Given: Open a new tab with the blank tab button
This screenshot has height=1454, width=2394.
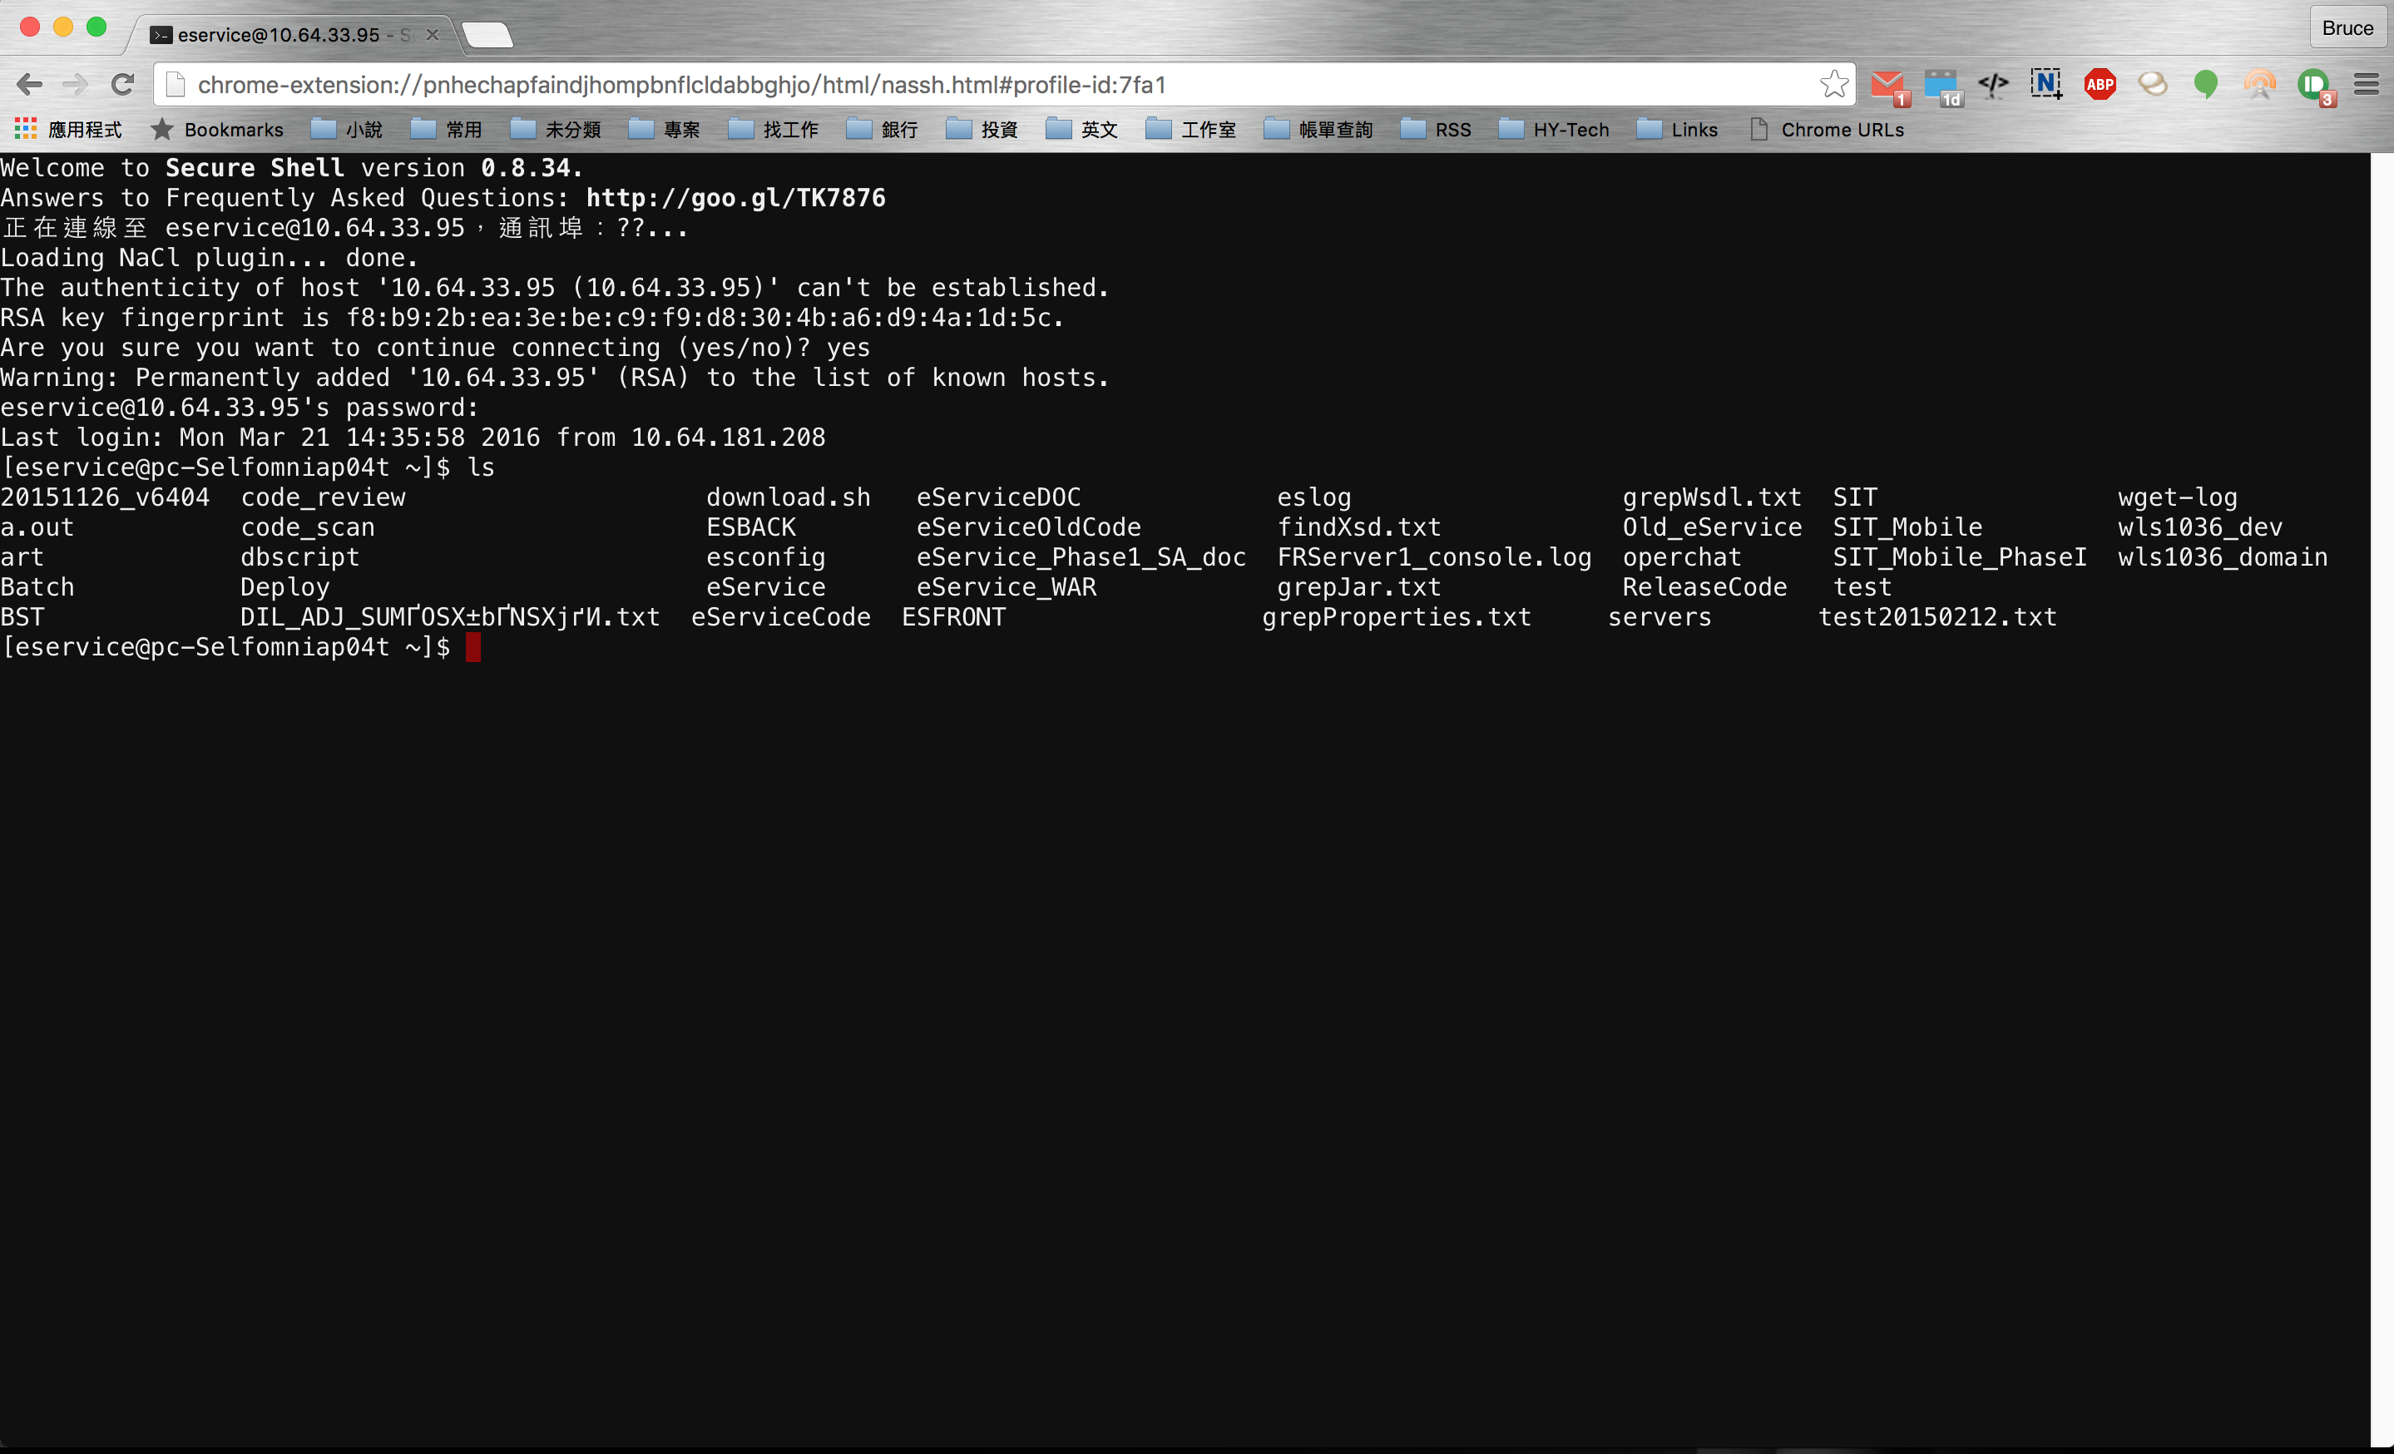Looking at the screenshot, I should click(487, 36).
